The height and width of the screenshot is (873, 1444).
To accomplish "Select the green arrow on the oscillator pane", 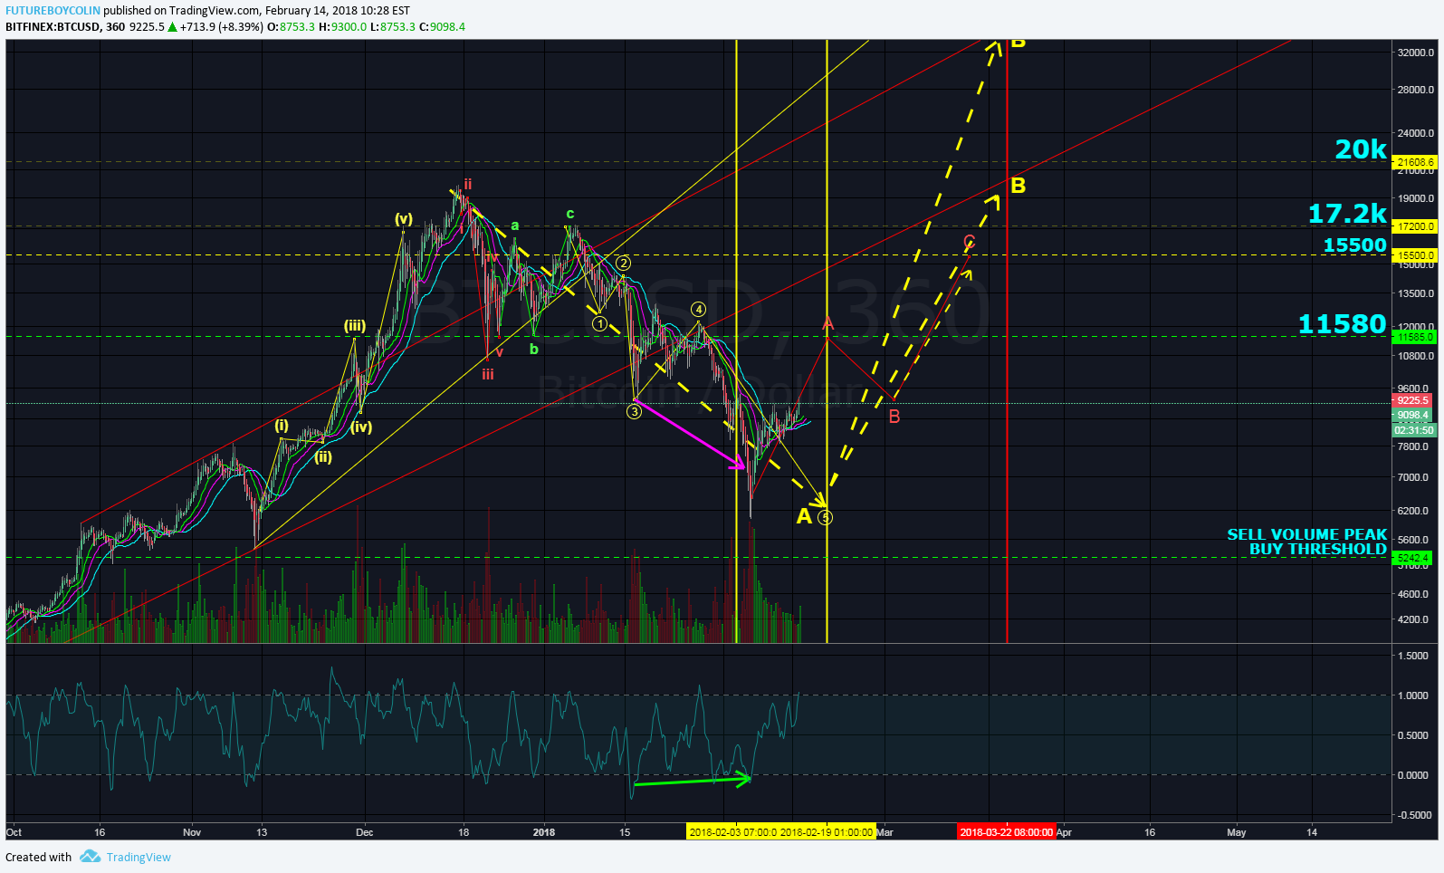I will (693, 780).
